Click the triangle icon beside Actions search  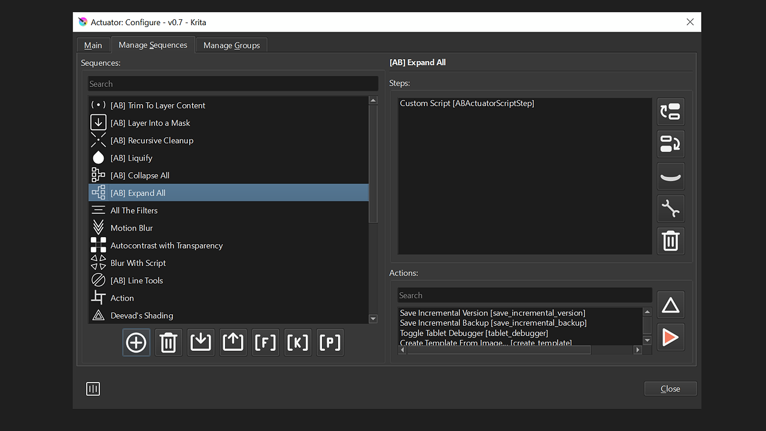[670, 306]
